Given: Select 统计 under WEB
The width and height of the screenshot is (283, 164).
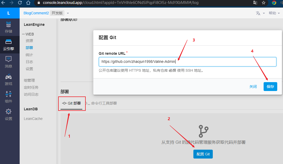Looking at the screenshot, I should [x=29, y=55].
